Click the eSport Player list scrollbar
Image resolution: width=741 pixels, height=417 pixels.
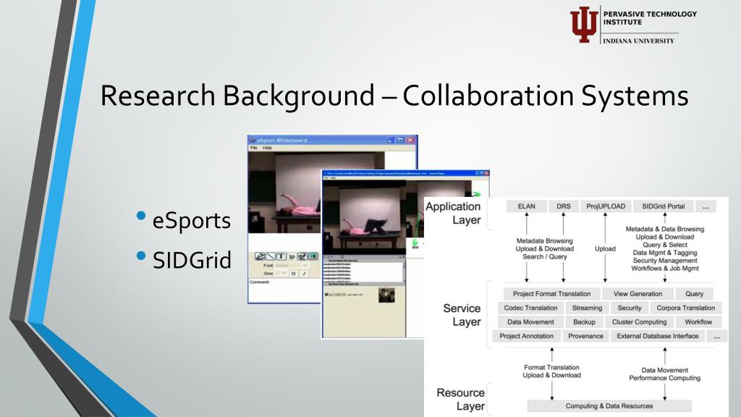(404, 271)
